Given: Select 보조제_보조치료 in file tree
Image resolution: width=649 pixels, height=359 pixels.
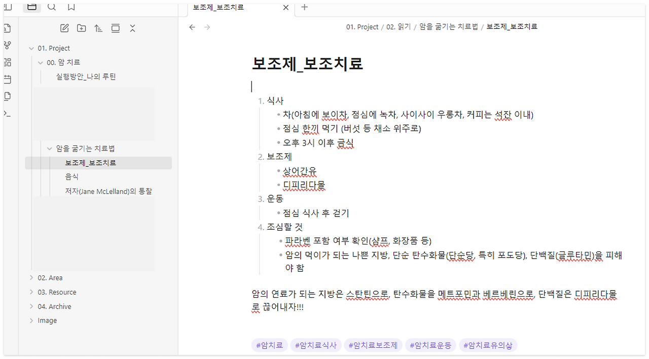Looking at the screenshot, I should point(98,163).
